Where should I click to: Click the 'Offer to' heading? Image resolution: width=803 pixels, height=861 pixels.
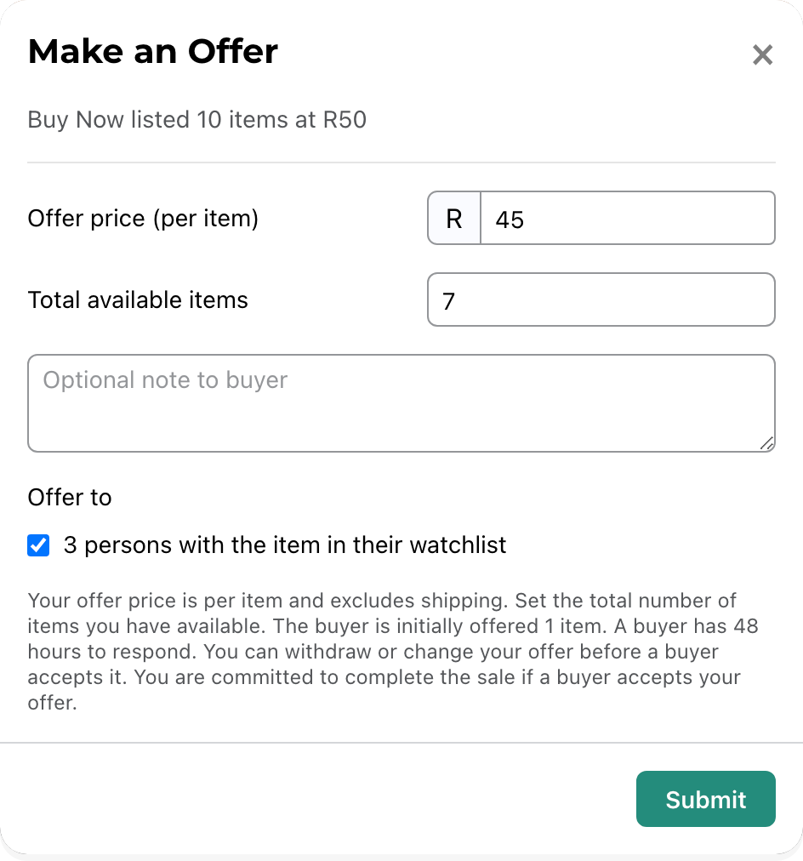[70, 498]
